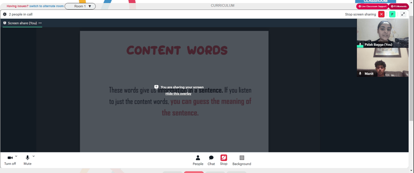Stop the screen share from the bottom bar
The image size is (414, 173).
point(224,160)
